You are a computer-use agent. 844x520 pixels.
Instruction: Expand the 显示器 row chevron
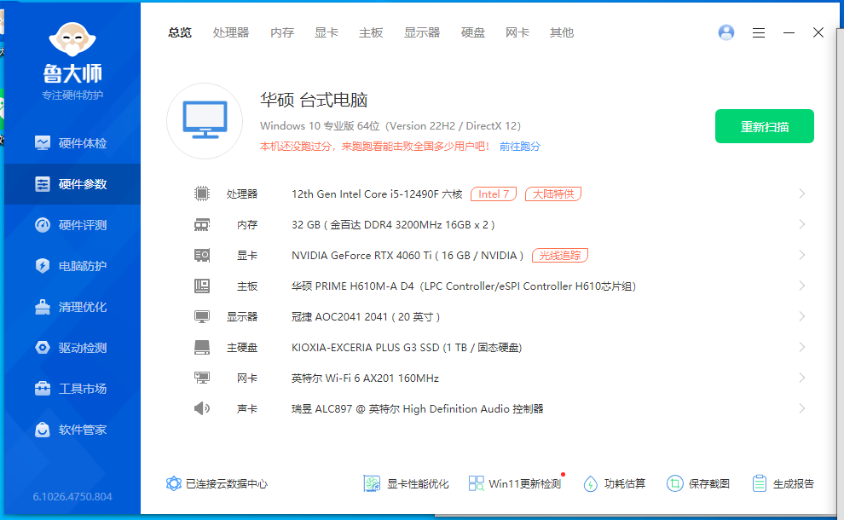coord(801,316)
